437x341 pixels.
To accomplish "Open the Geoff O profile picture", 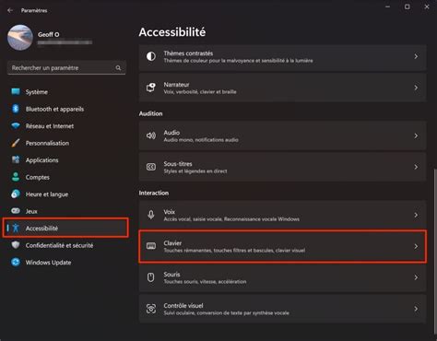I will tap(20, 38).
